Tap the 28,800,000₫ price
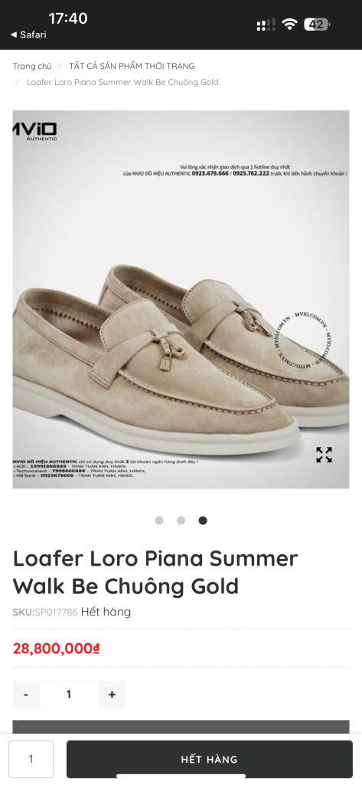This screenshot has height=785, width=362. pyautogui.click(x=56, y=649)
